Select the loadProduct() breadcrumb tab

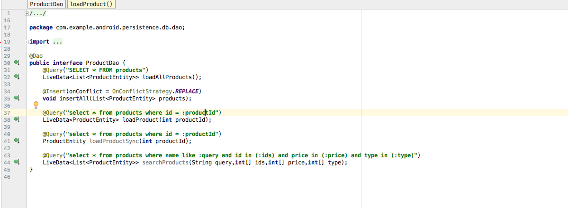pos(92,4)
